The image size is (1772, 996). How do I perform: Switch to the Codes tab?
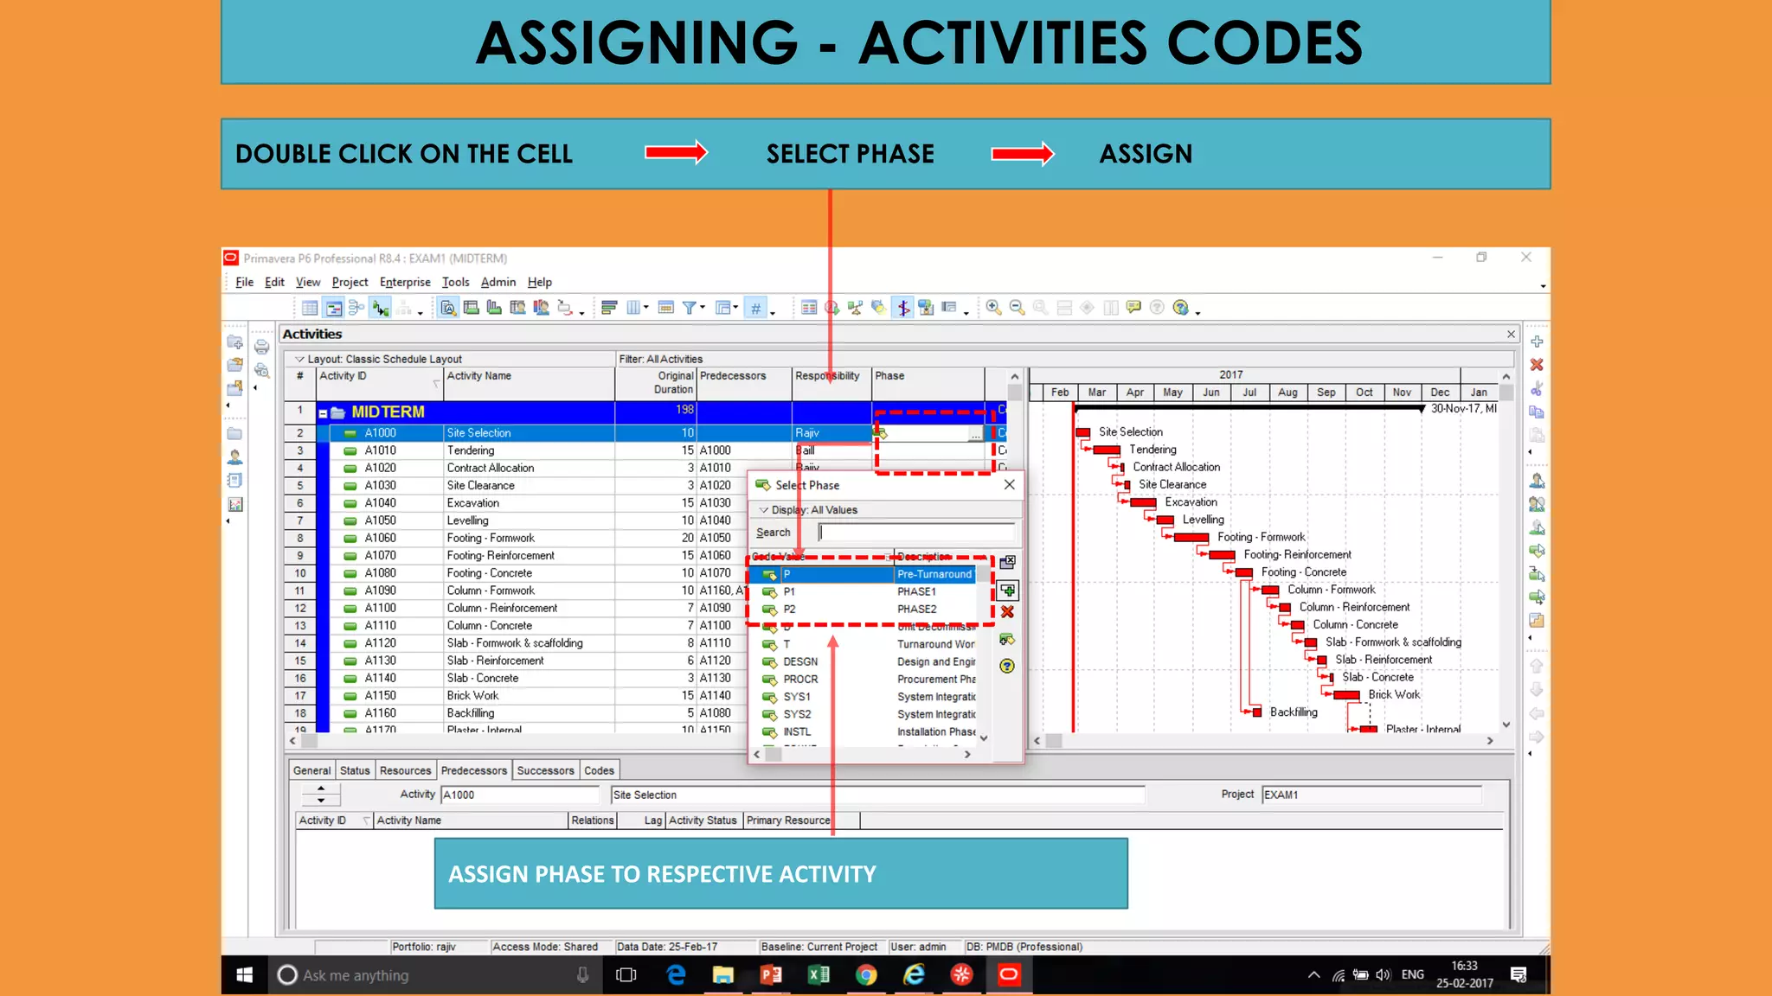click(x=599, y=770)
